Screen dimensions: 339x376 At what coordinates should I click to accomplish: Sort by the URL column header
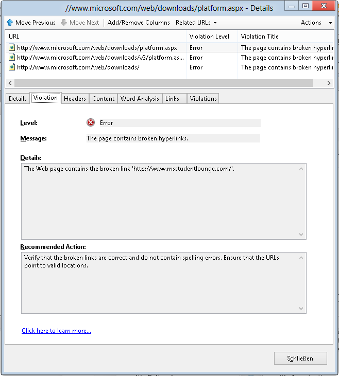tap(96, 37)
